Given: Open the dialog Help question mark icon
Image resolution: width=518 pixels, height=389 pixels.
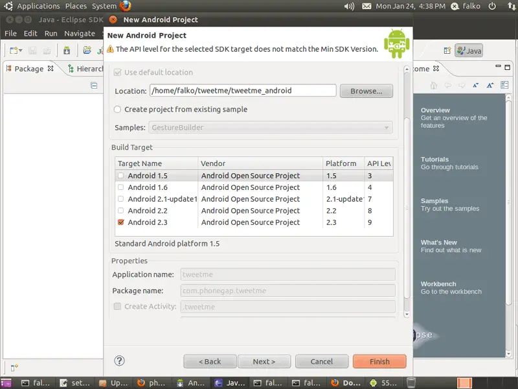Looking at the screenshot, I should (x=119, y=361).
